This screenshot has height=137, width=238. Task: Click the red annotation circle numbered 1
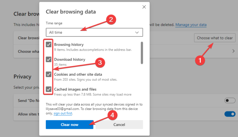point(200,60)
